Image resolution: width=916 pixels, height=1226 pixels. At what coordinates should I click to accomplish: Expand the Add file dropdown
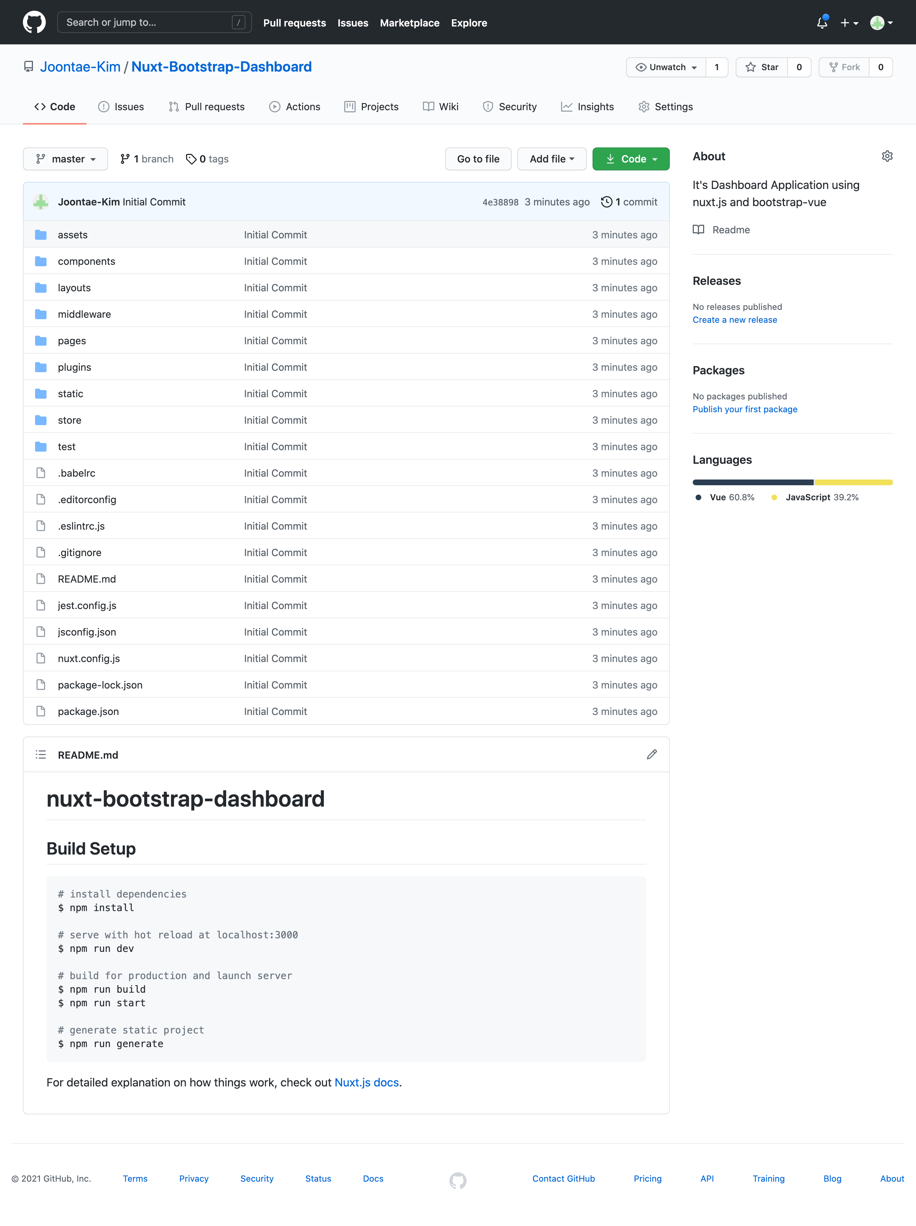[552, 159]
